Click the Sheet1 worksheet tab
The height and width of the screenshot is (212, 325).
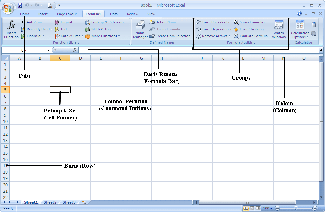click(x=31, y=202)
